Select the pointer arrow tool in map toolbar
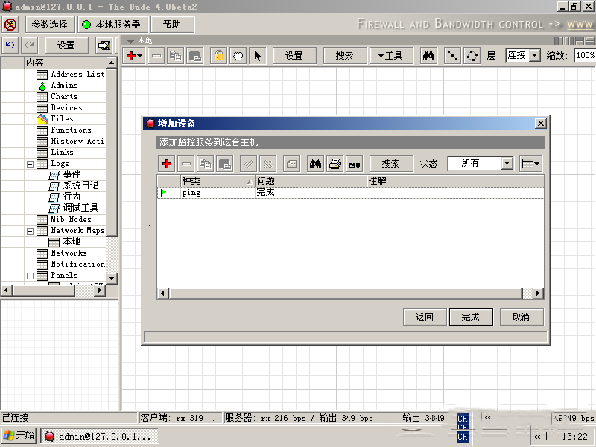Image resolution: width=596 pixels, height=447 pixels. click(258, 56)
